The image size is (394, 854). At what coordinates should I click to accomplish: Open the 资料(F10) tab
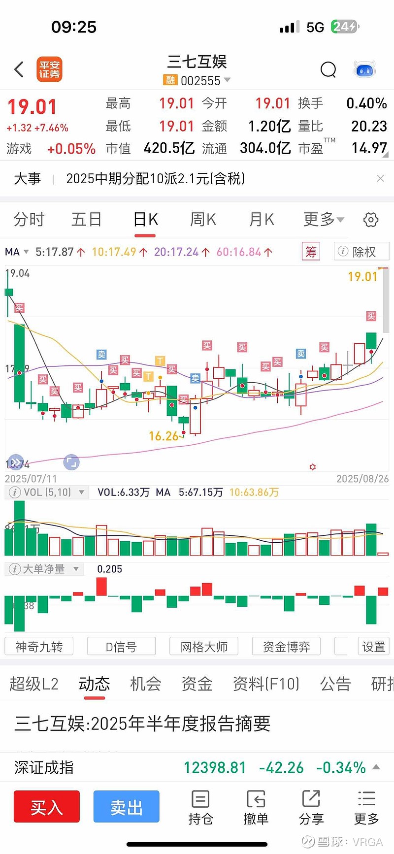[x=266, y=684]
